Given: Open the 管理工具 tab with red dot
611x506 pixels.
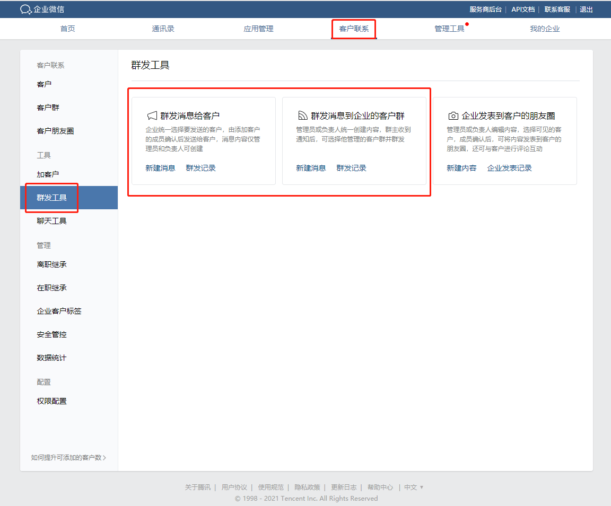Looking at the screenshot, I should 449,29.
